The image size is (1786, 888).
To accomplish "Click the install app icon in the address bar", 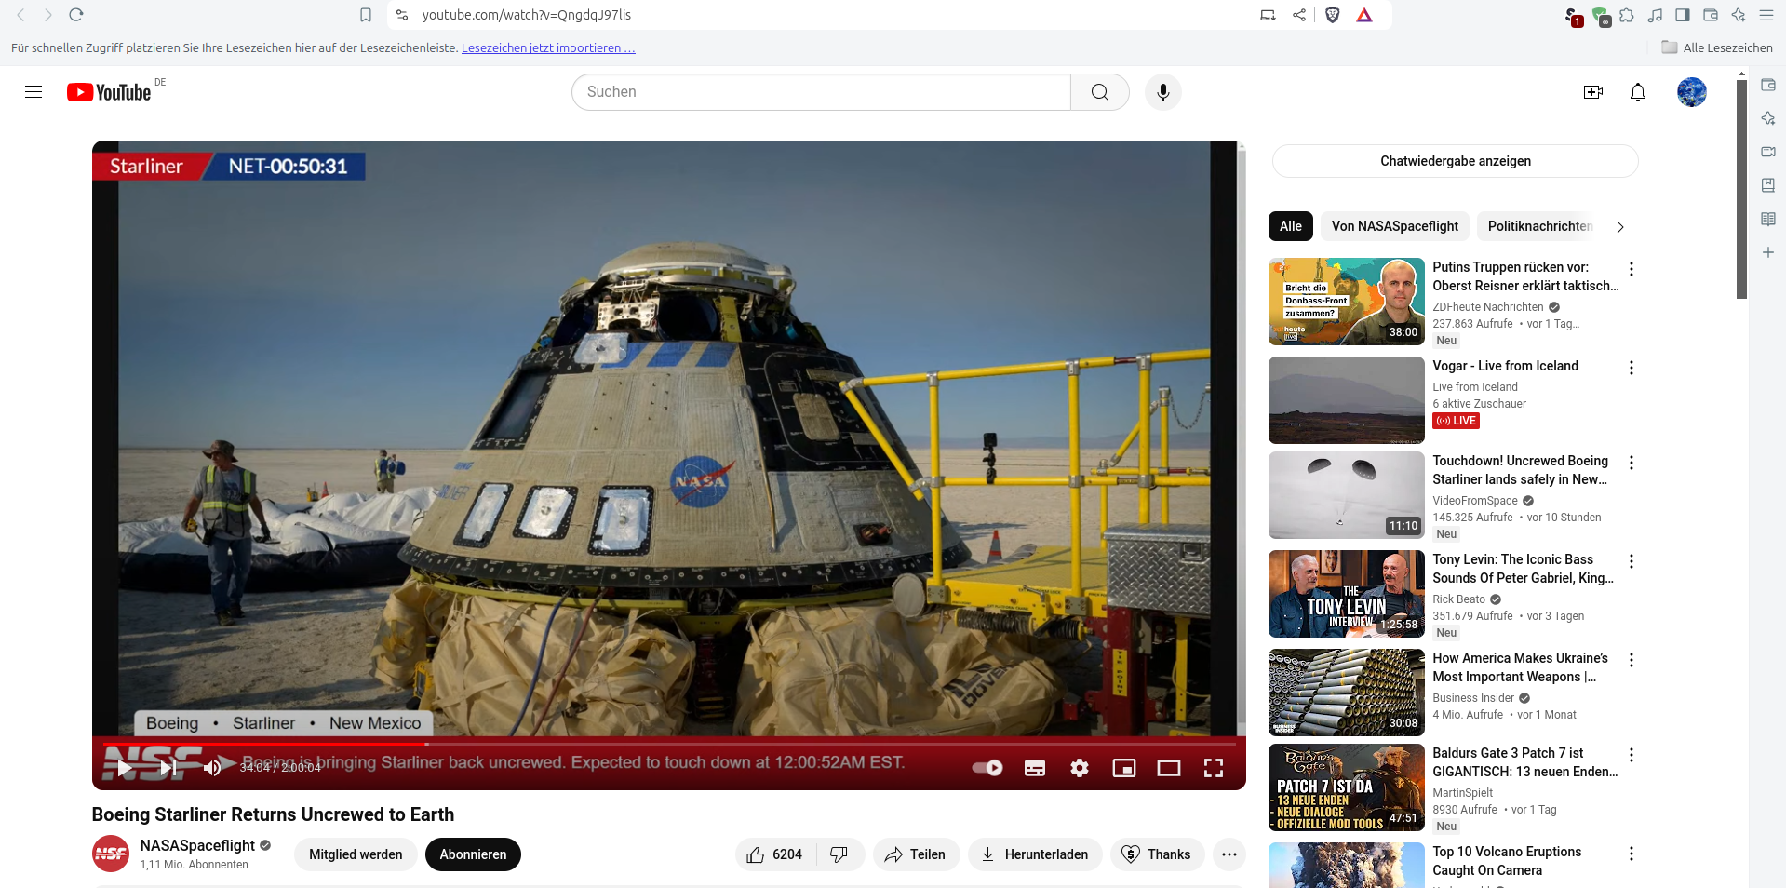I will pyautogui.click(x=1269, y=15).
